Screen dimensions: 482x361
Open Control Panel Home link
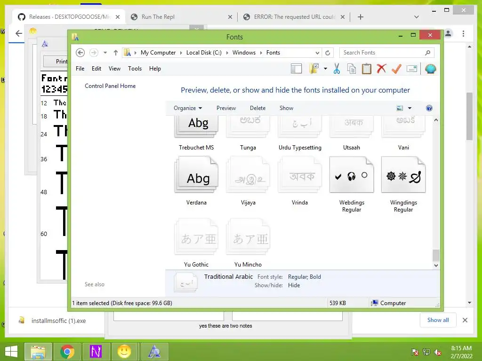point(110,86)
